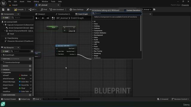Open the Debug menu
The height and width of the screenshot is (107, 191).
click(x=36, y=1)
